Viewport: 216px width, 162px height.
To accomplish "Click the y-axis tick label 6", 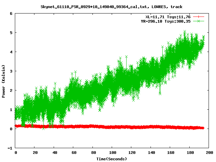I will [x=11, y=14].
